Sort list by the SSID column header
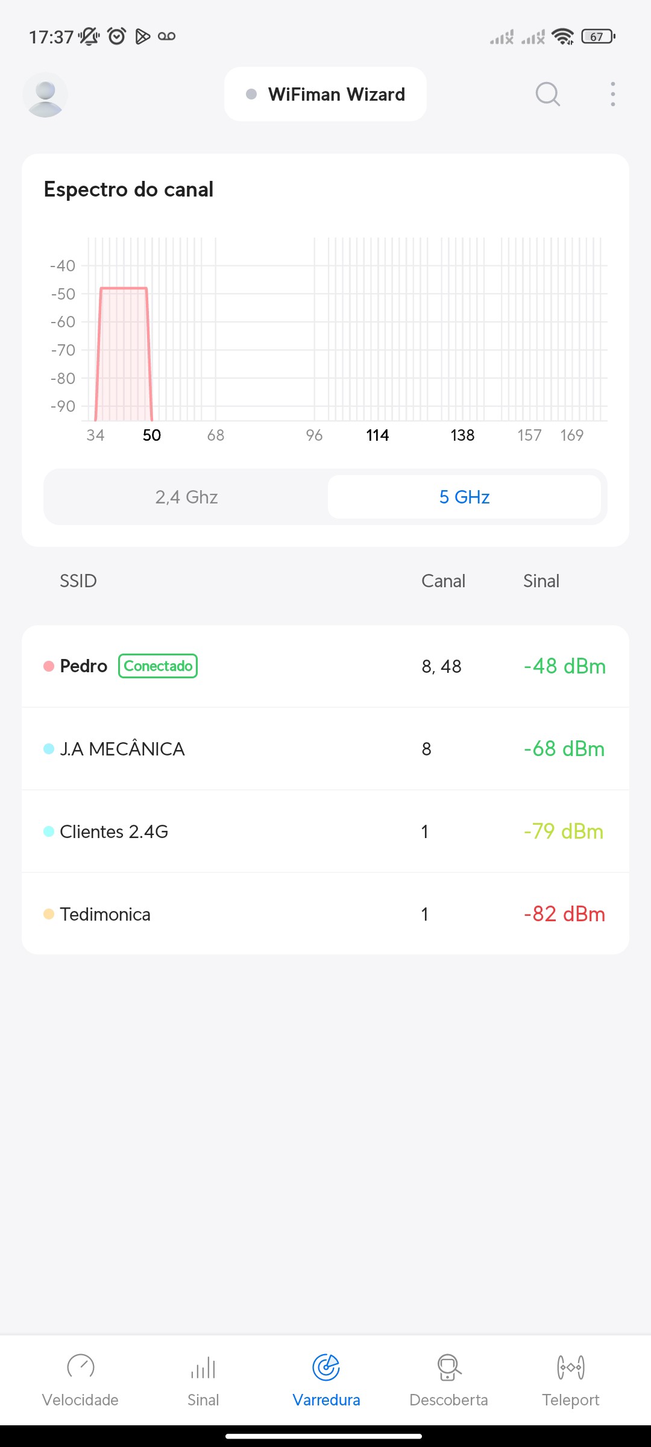The image size is (651, 1447). (x=78, y=581)
